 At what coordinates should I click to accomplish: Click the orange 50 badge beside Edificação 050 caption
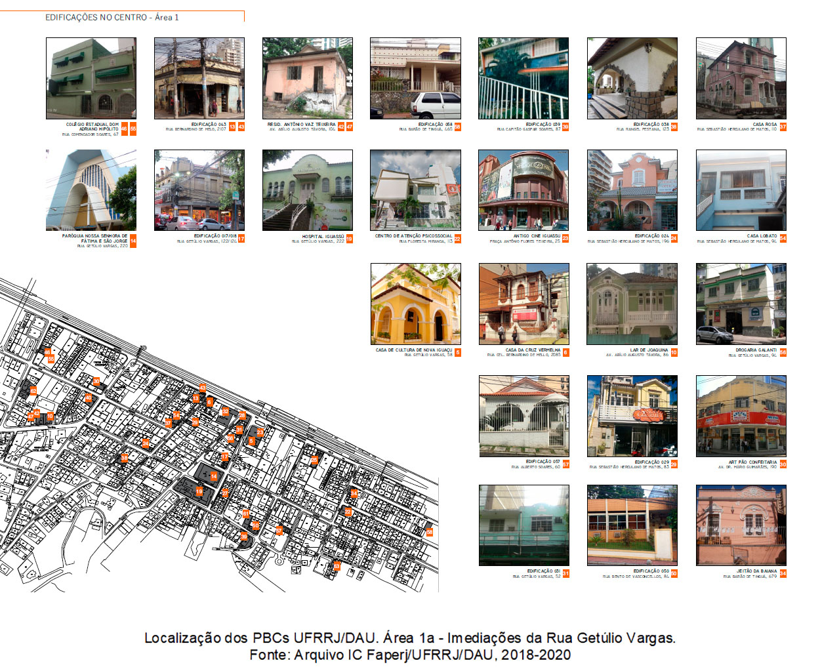674,573
